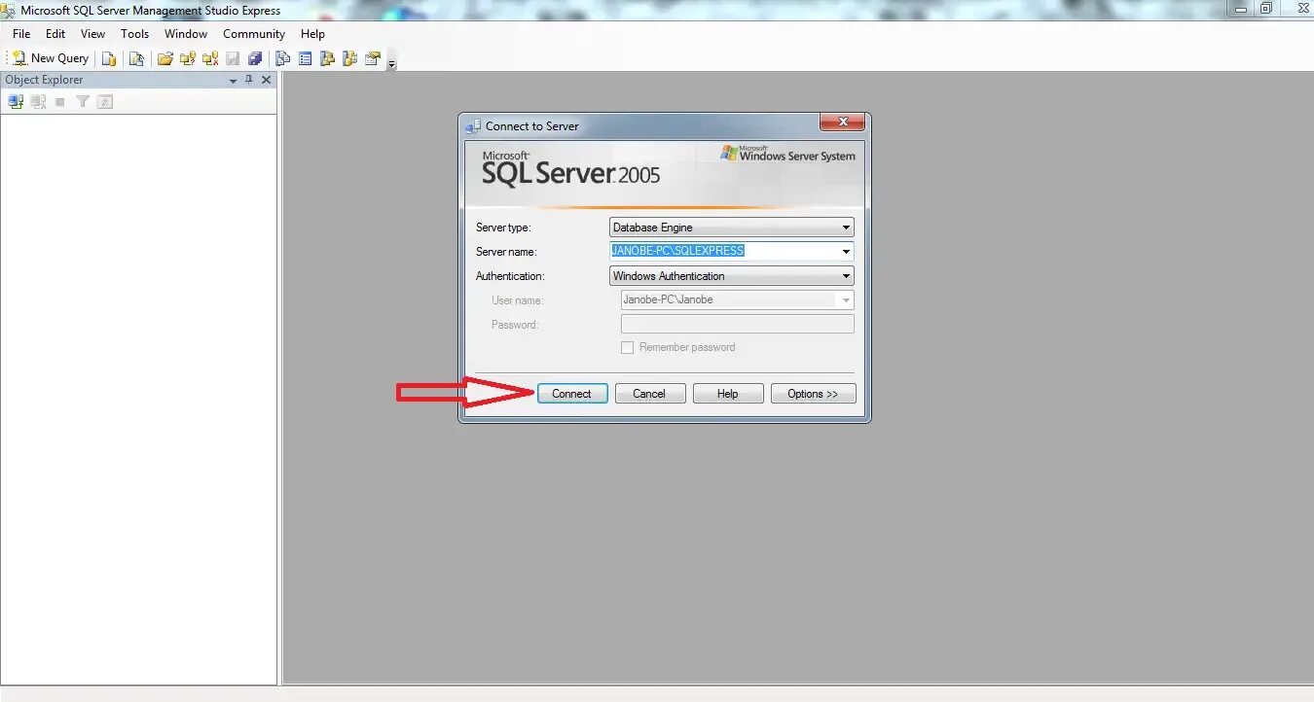Screen dimensions: 1314x702
Task: Open the Window menu
Action: [x=186, y=34]
